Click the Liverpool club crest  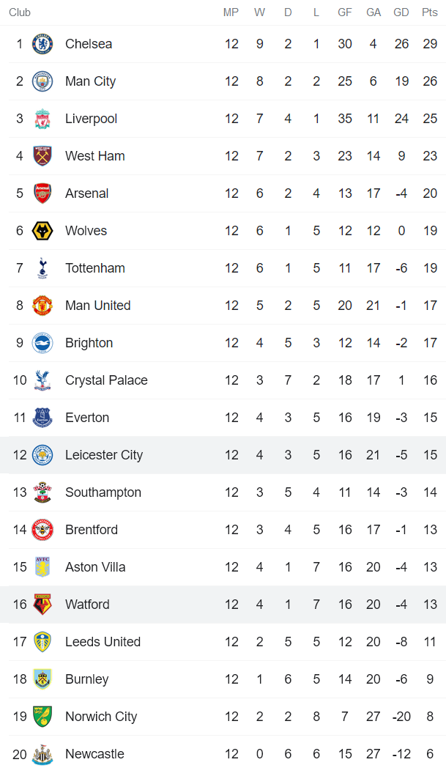pos(42,119)
